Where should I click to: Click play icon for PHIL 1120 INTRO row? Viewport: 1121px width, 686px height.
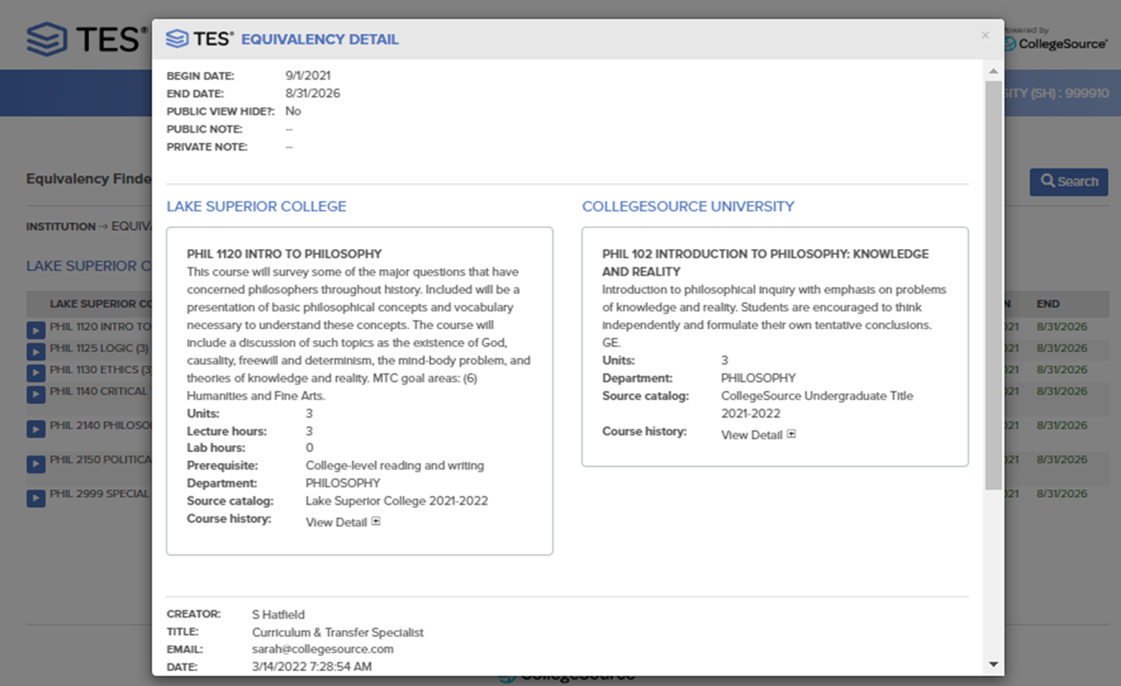[35, 330]
